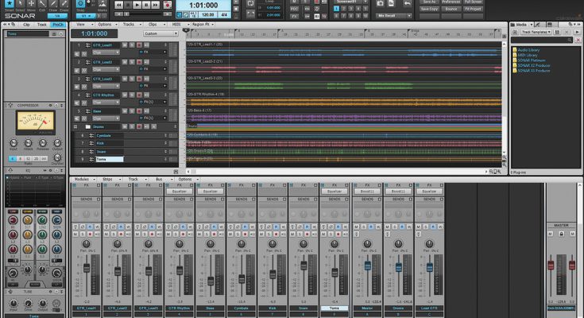Open the Custom track control dropdown

tap(161, 33)
